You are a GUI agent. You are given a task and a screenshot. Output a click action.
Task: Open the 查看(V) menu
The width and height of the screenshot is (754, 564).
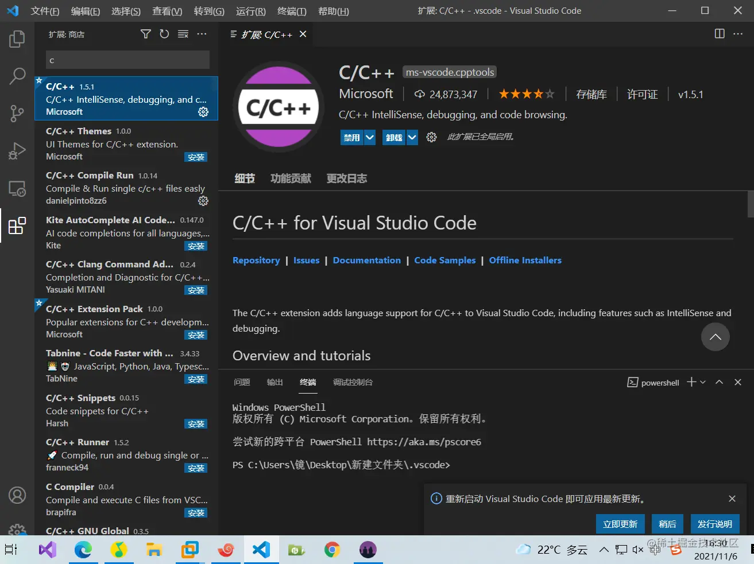(167, 11)
